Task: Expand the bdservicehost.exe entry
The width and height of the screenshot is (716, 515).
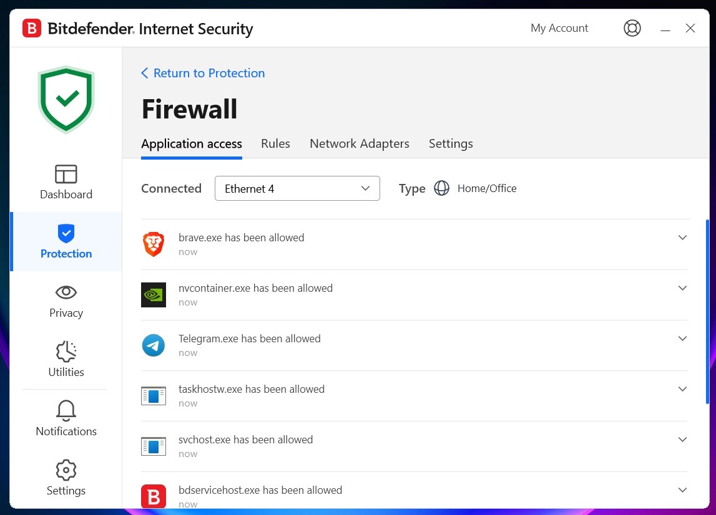Action: 682,490
